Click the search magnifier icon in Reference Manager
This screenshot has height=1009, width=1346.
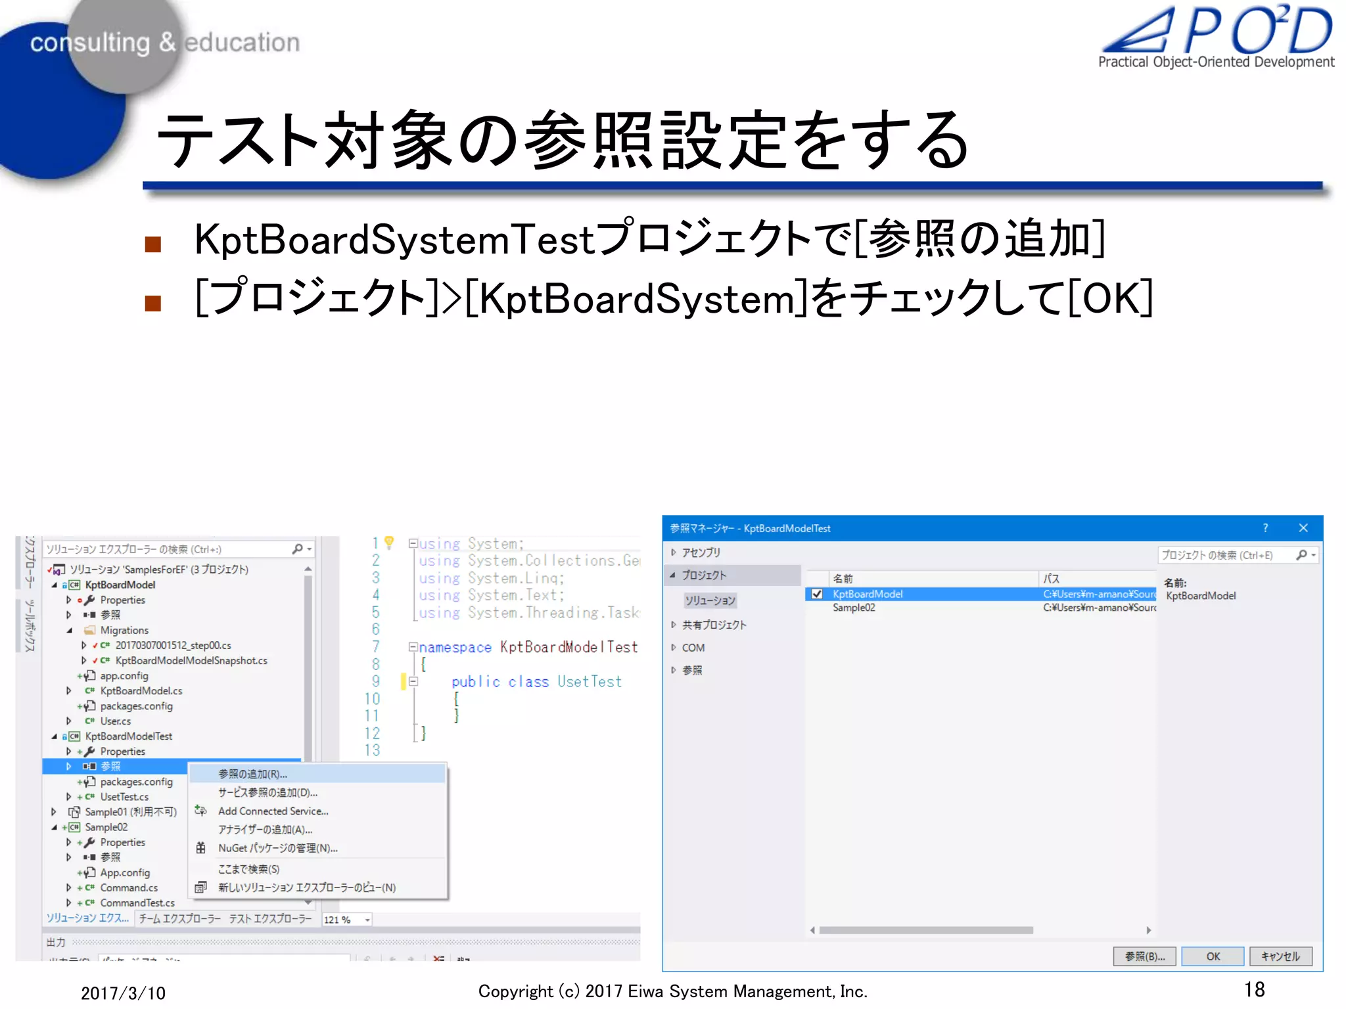(x=1301, y=555)
